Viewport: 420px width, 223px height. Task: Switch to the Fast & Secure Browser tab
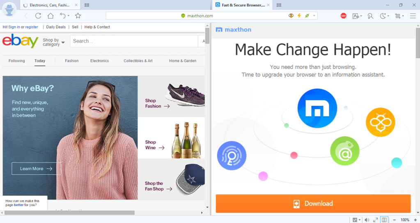[243, 5]
